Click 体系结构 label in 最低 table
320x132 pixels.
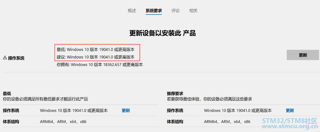11,122
